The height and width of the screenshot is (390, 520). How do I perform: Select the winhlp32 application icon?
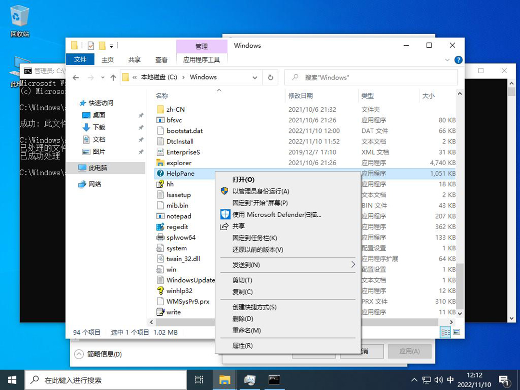[x=160, y=291]
